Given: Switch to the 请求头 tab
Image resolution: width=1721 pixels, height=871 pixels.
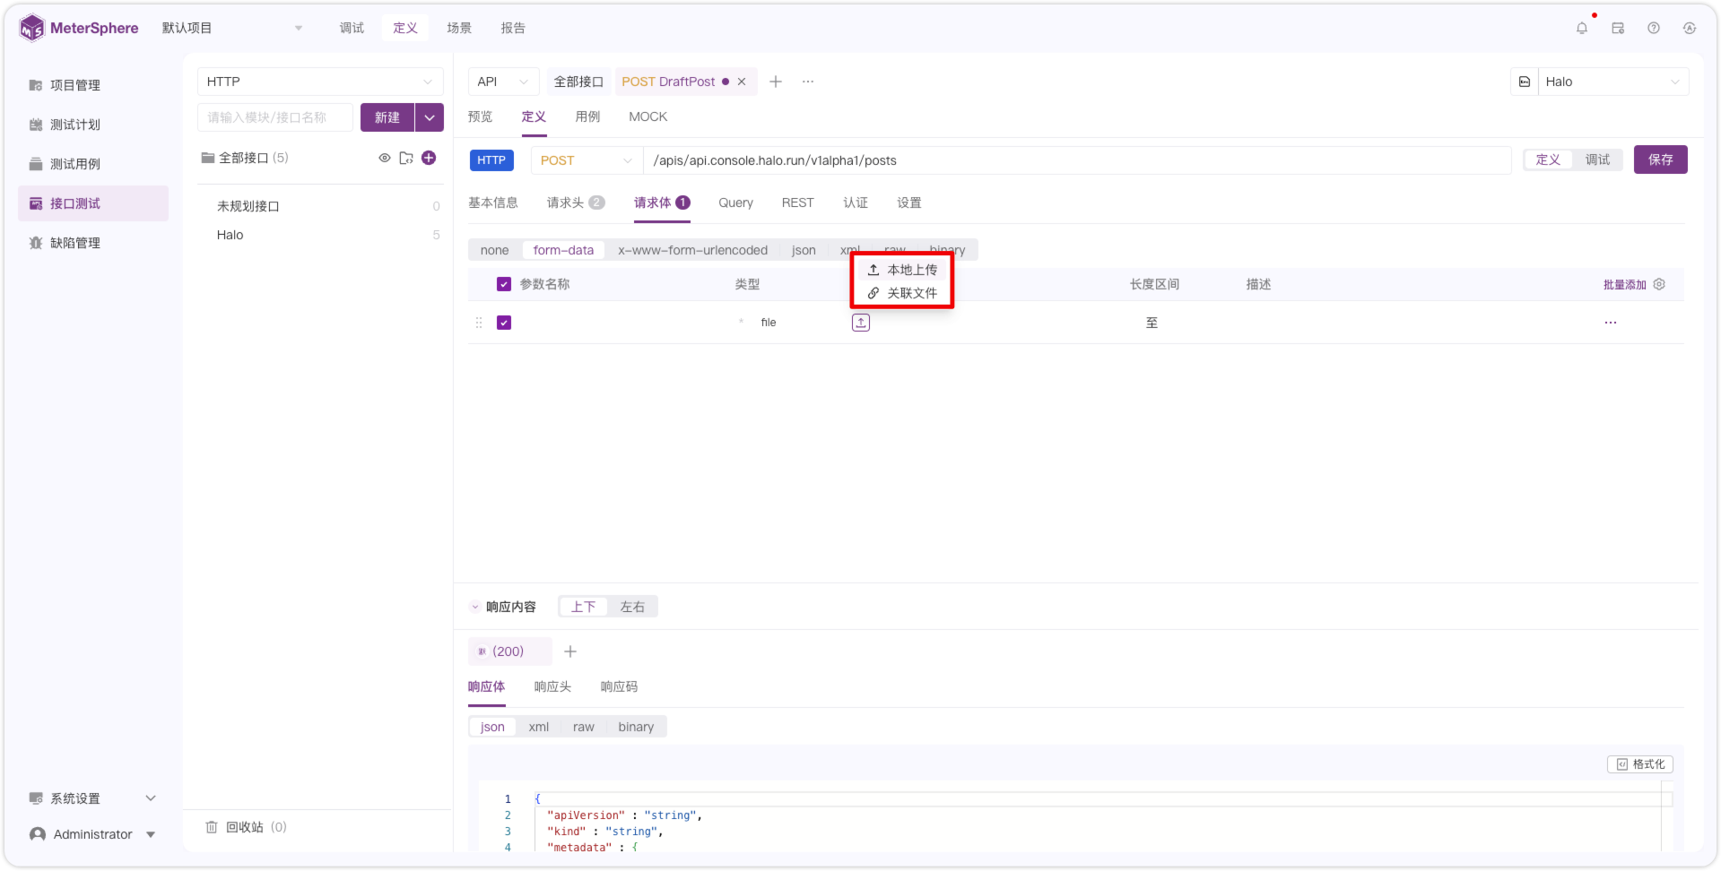Looking at the screenshot, I should point(576,203).
